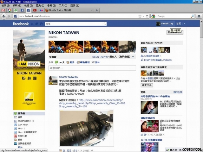Open the Tools menu
Image resolution: width=203 pixels, height=152 pixels.
(63, 6)
